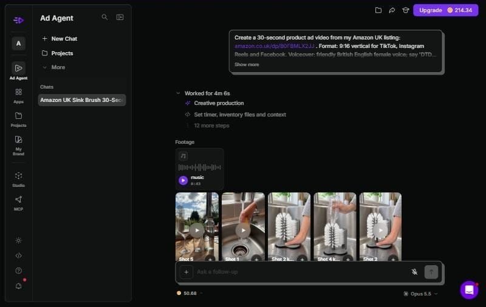Click the Chats heading
The width and height of the screenshot is (486, 307).
(x=47, y=87)
